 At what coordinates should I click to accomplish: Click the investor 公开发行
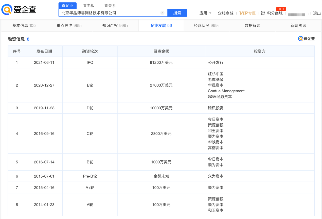[216, 62]
